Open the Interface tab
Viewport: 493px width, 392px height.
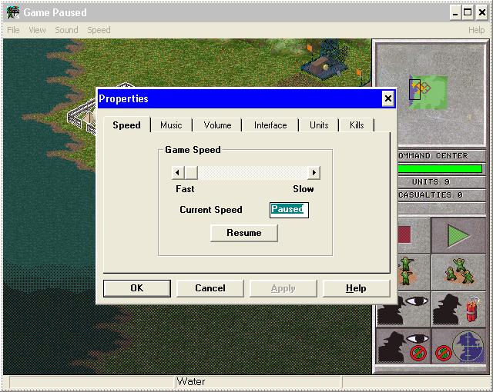pos(270,125)
